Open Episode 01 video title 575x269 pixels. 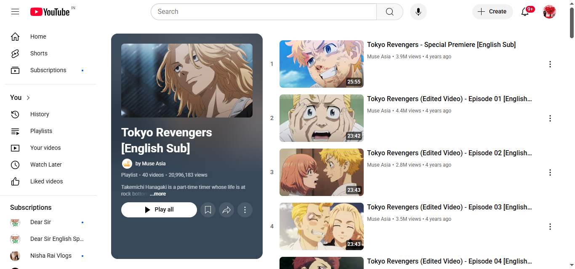[450, 99]
